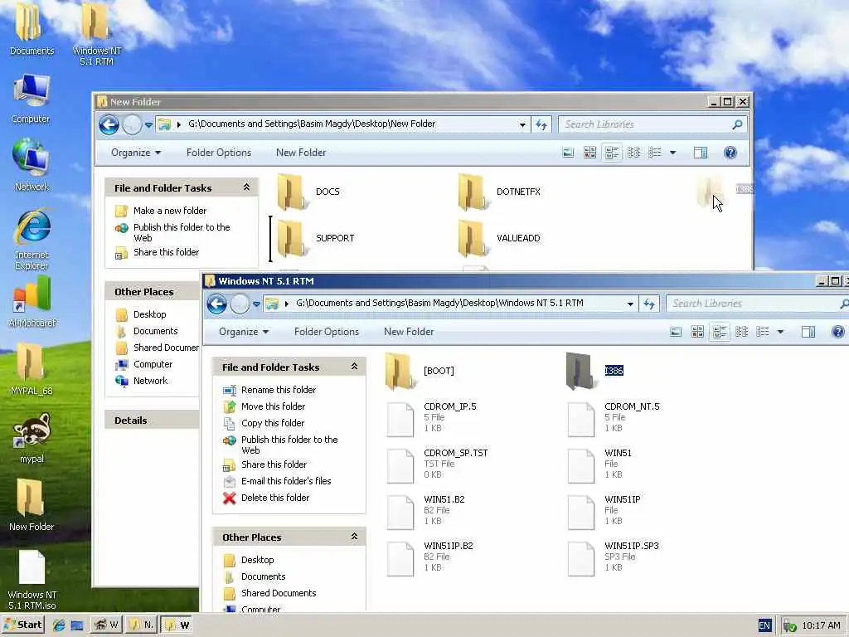
Task: Open Organize menu in Windows NT 5.1 RTM window
Action: [244, 332]
